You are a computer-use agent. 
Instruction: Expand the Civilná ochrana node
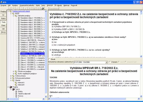coord(11,76)
